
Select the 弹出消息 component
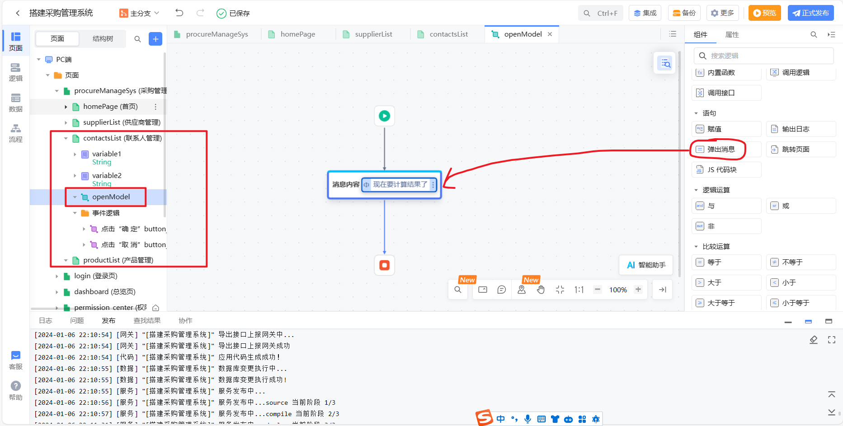pos(727,150)
